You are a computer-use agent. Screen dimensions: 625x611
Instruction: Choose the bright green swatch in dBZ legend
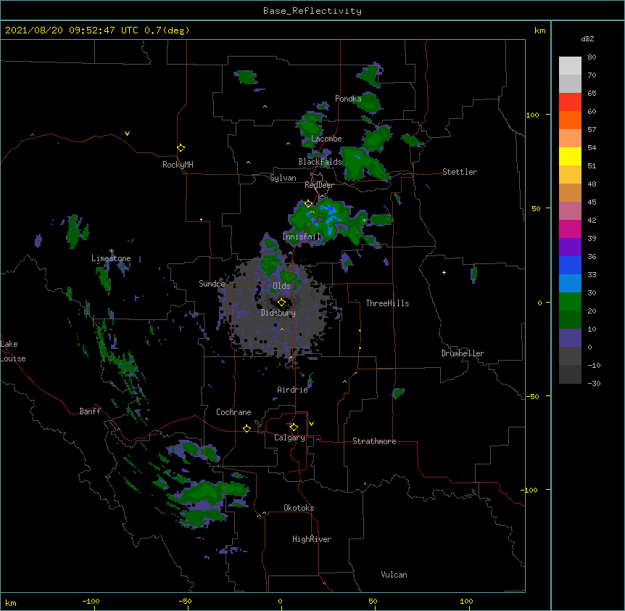570,302
